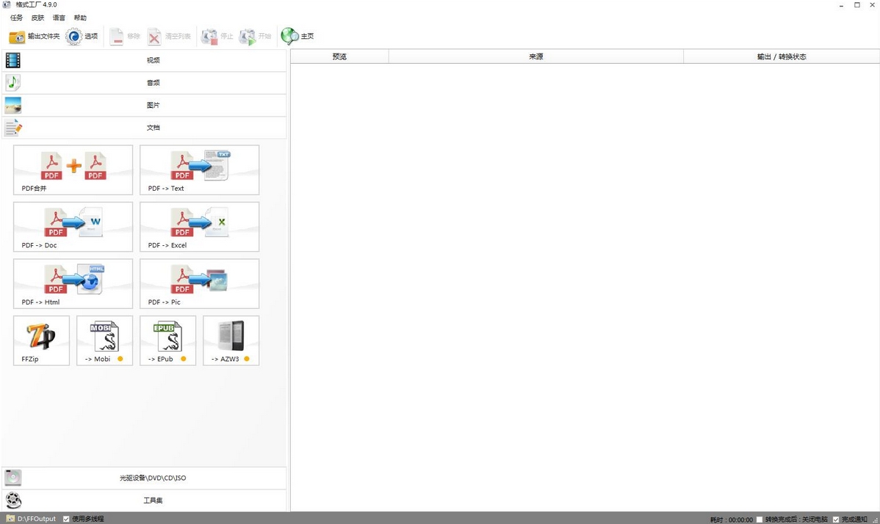Select the PDF -> Text converter
Image resolution: width=880 pixels, height=524 pixels.
click(x=199, y=170)
